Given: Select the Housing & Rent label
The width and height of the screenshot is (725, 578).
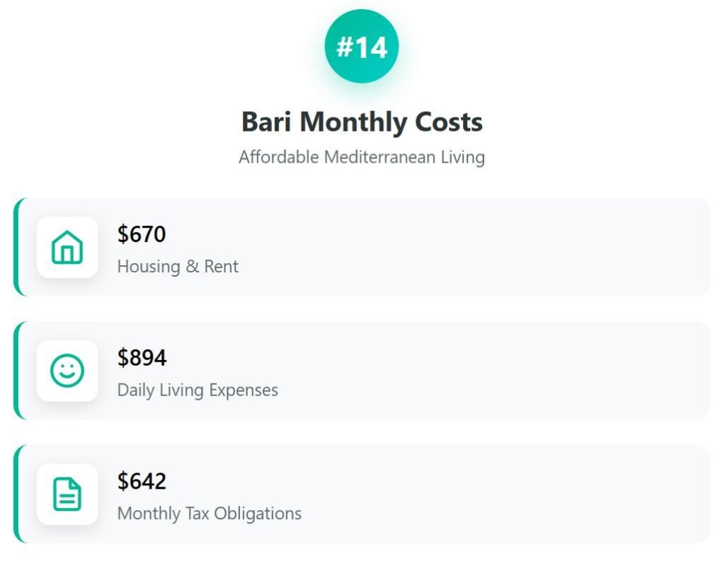Looking at the screenshot, I should click(x=178, y=267).
